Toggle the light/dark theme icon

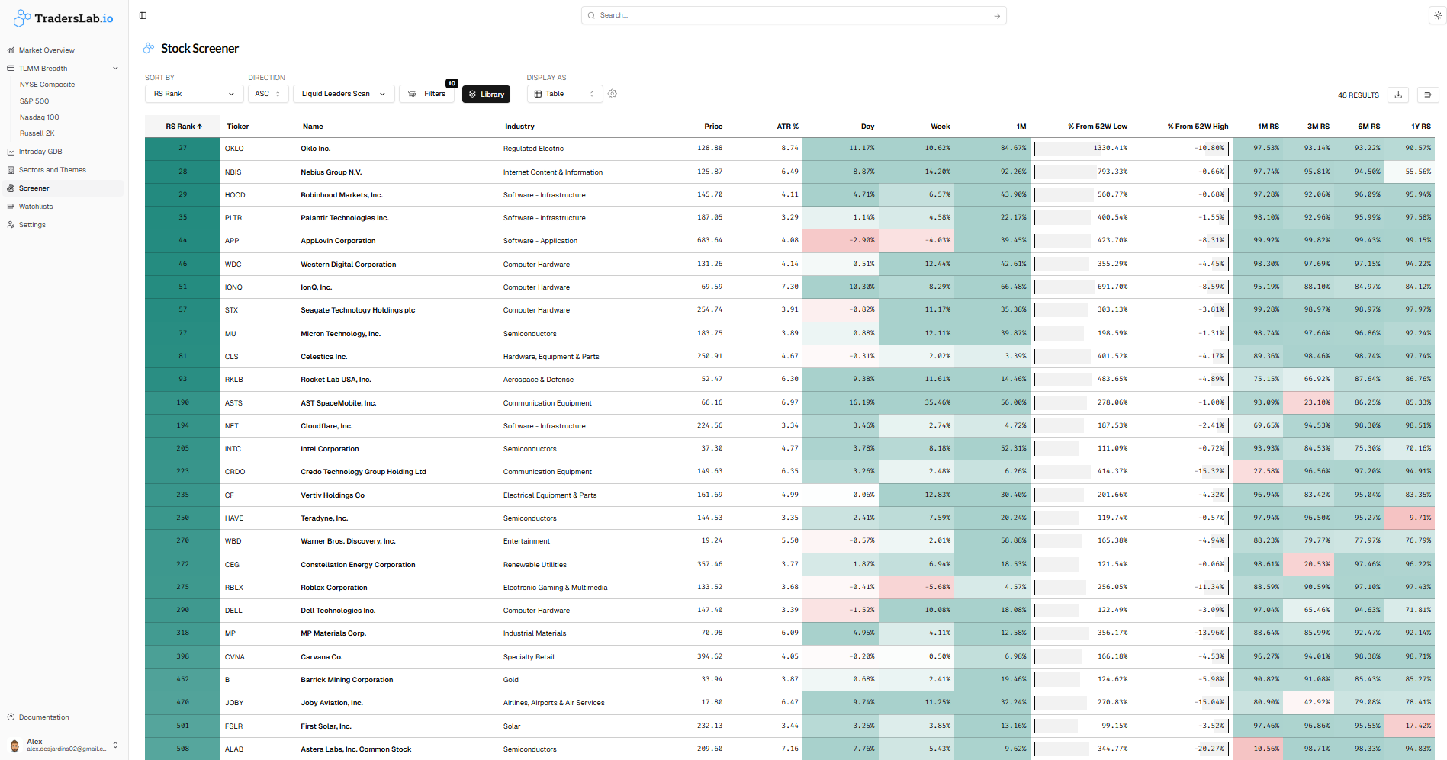click(x=1438, y=15)
